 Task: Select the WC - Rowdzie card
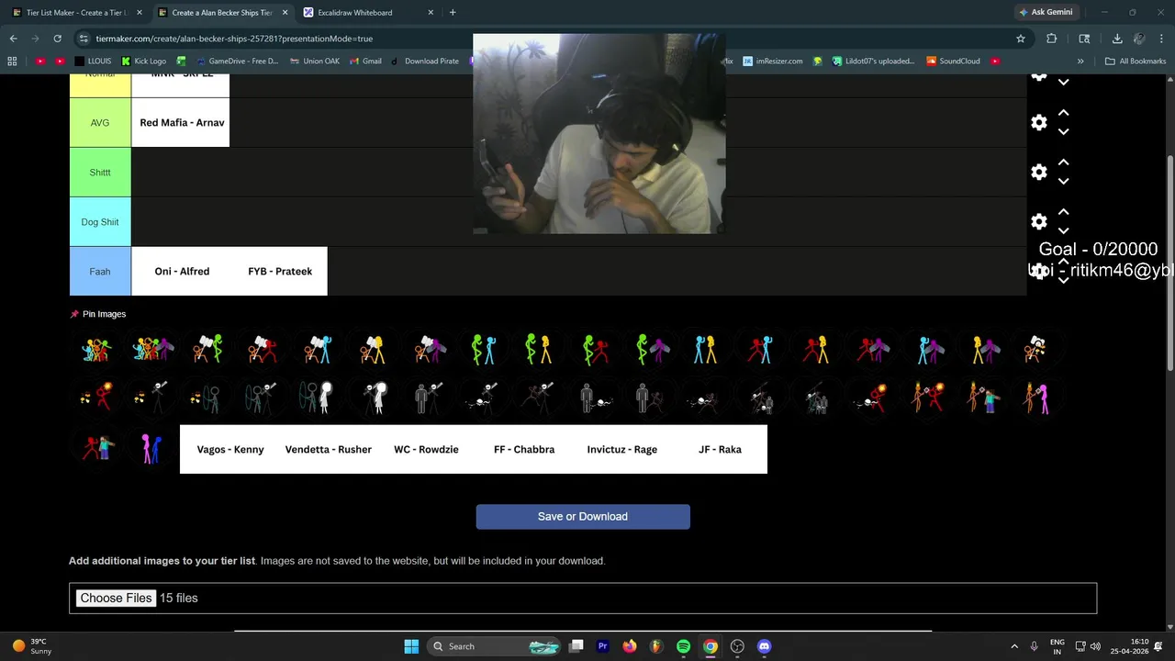coord(426,449)
